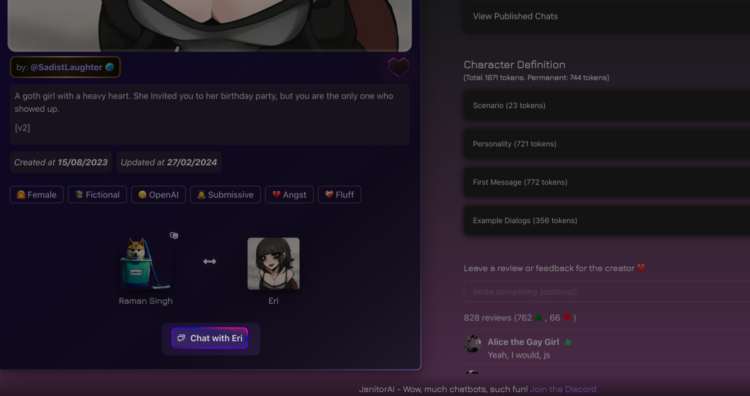This screenshot has width=750, height=396.
Task: Select the Angst tag
Action: [x=289, y=195]
